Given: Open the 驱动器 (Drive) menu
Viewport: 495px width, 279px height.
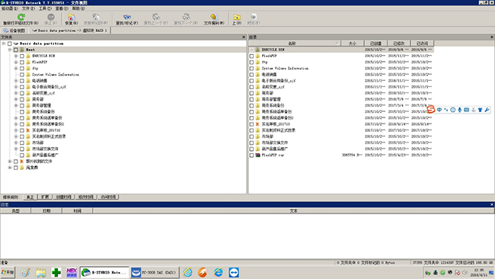Looking at the screenshot, I should (x=10, y=8).
